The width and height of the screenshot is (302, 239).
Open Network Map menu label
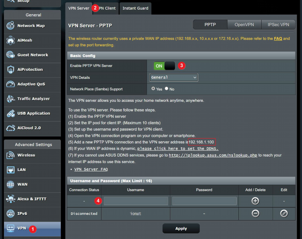pyautogui.click(x=31, y=26)
